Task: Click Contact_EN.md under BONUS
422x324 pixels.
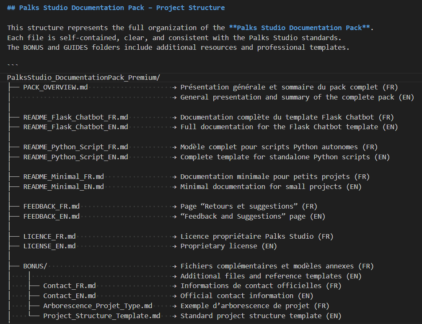Action: [69, 296]
